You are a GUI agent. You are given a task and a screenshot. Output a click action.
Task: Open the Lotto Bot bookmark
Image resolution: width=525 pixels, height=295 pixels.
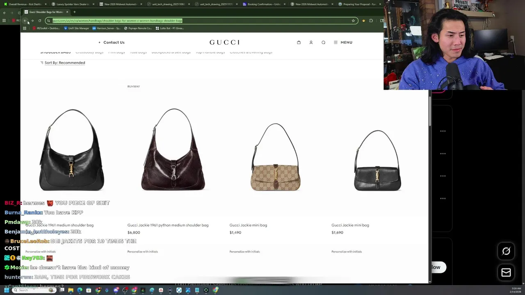(170, 28)
